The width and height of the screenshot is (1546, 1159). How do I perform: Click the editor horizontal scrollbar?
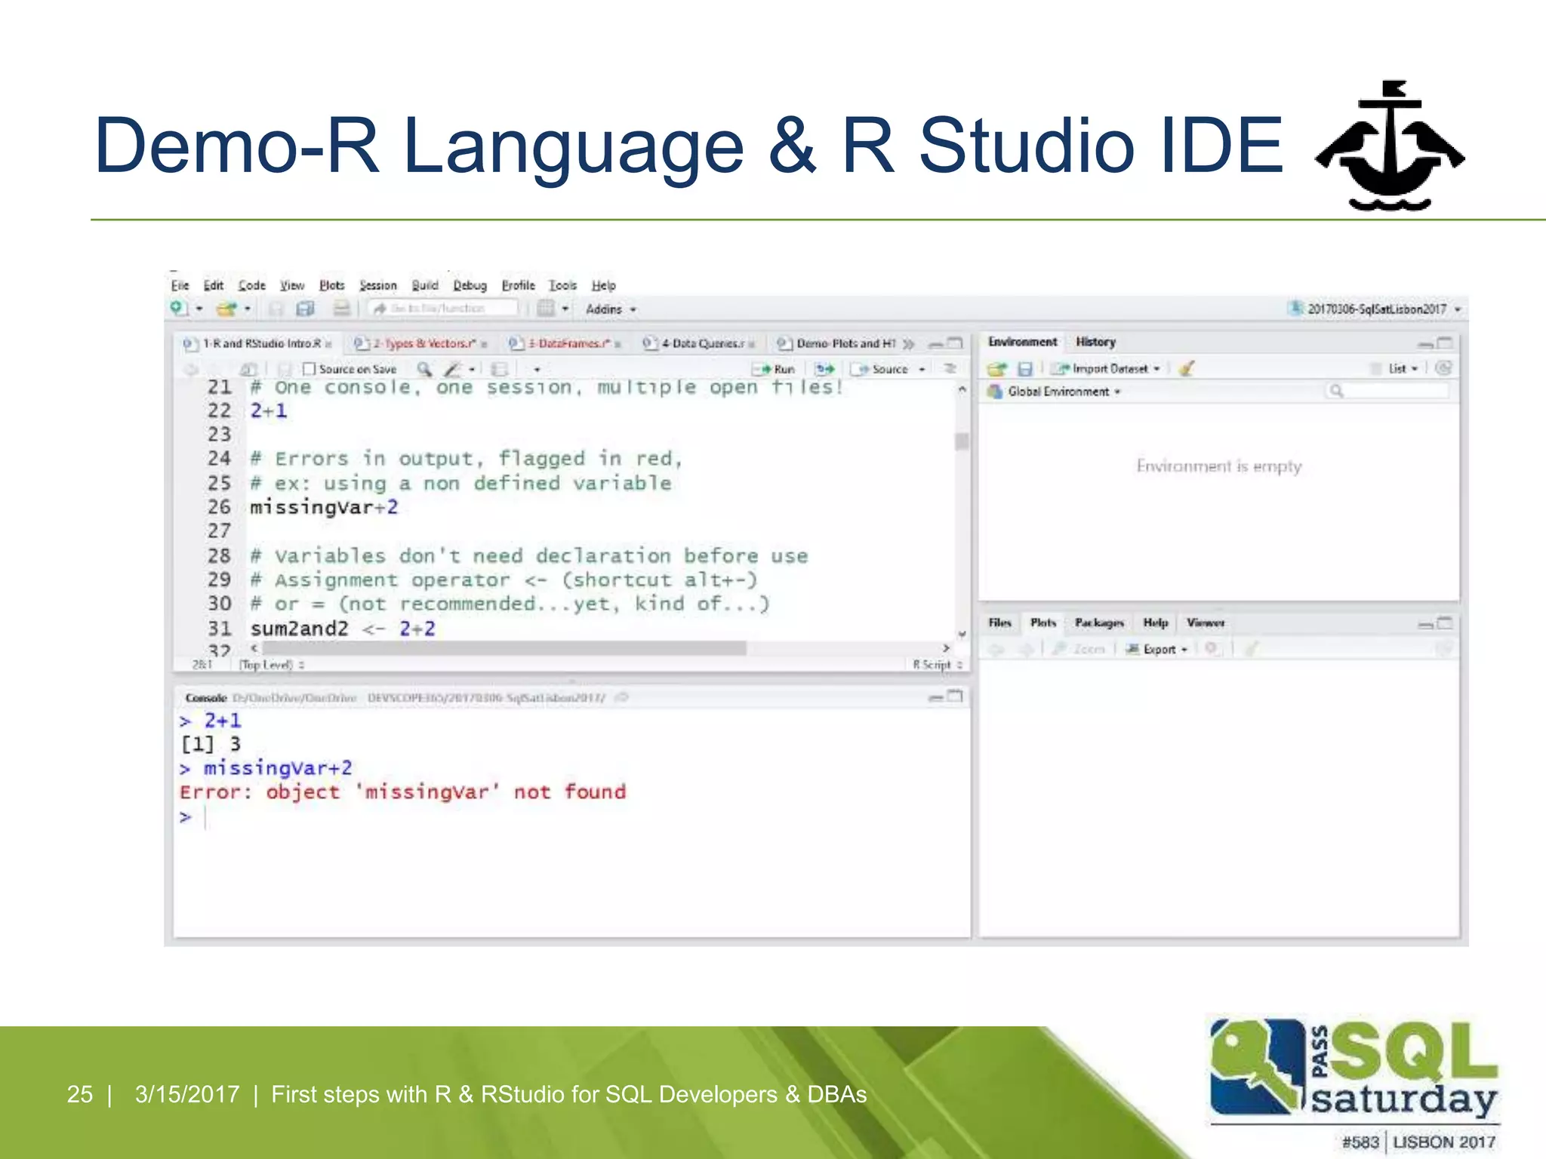pos(504,648)
